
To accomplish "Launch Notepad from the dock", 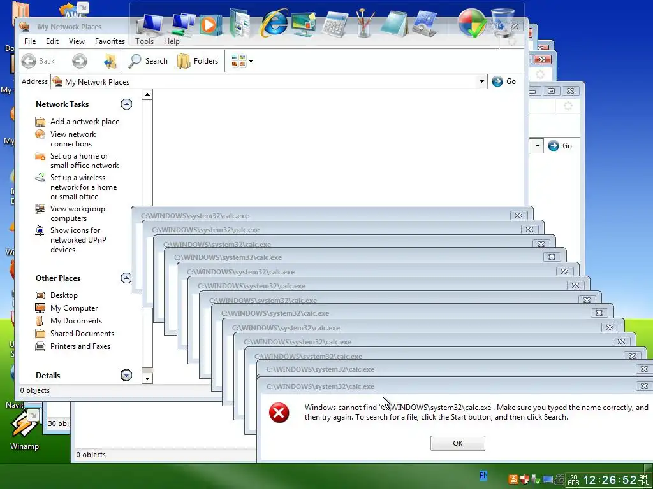I will [x=394, y=24].
